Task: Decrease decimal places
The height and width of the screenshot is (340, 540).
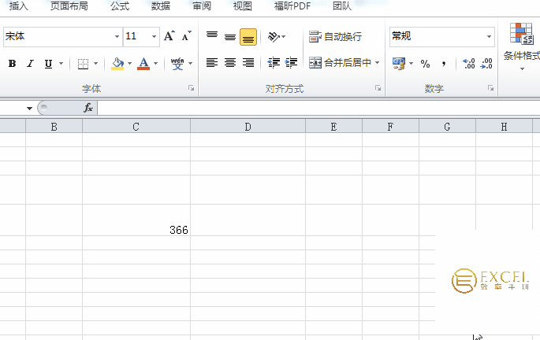Action: [x=486, y=64]
